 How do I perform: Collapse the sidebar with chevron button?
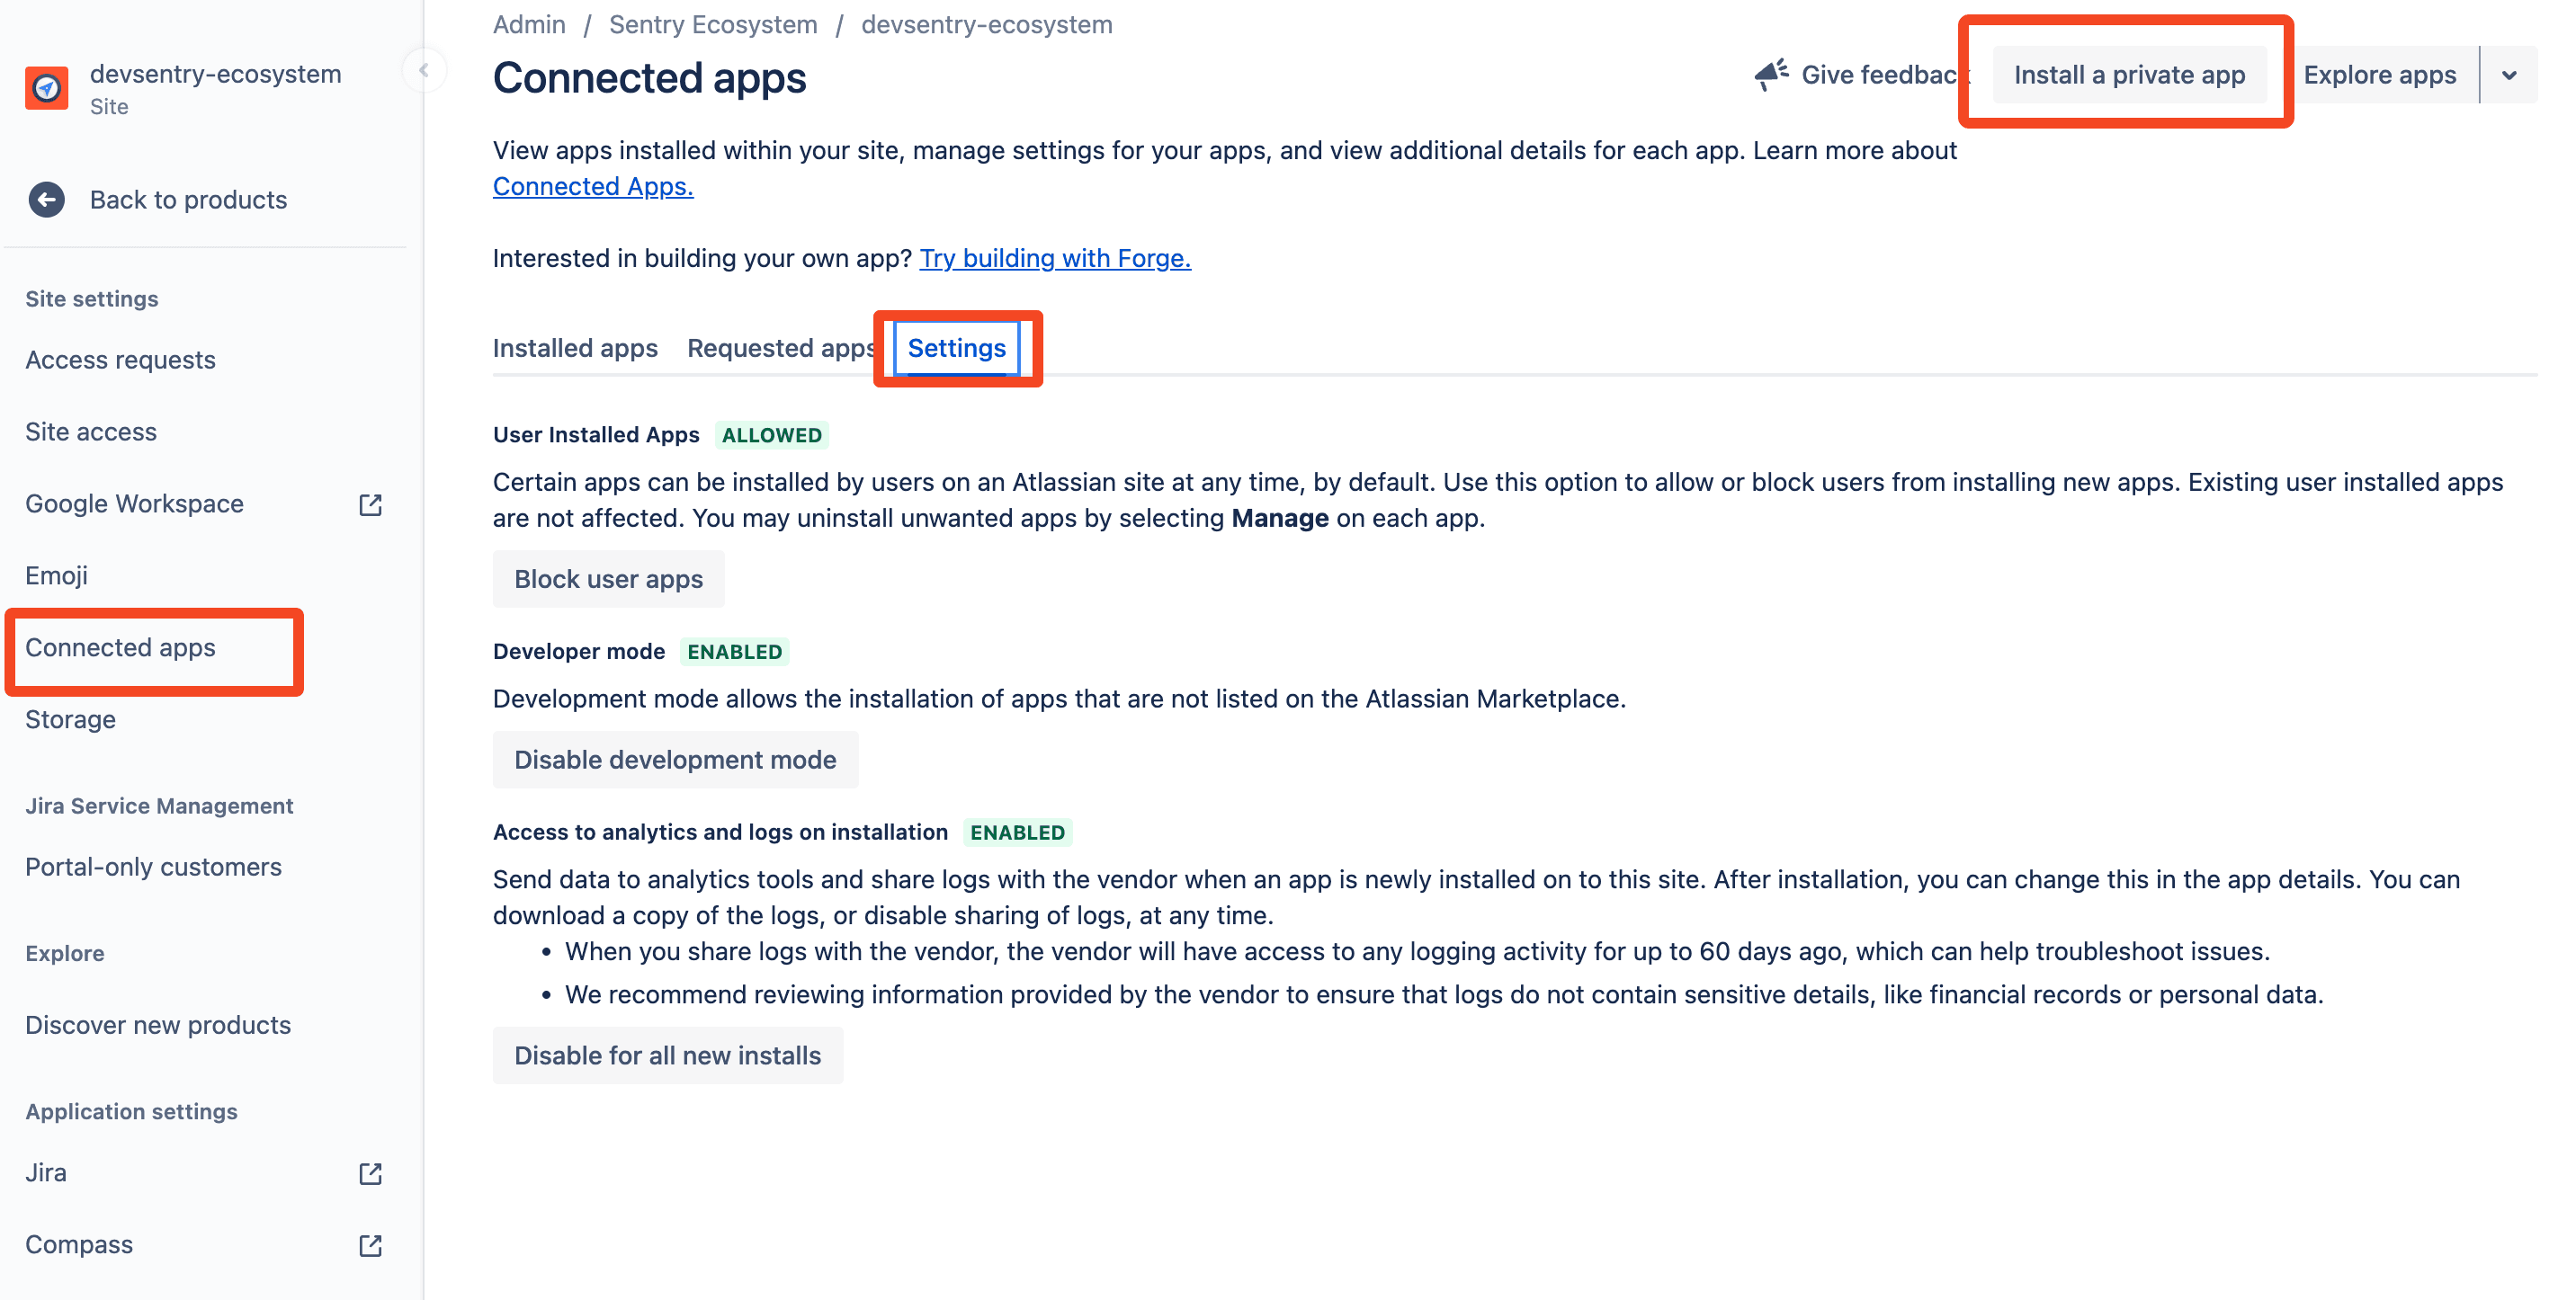tap(424, 71)
